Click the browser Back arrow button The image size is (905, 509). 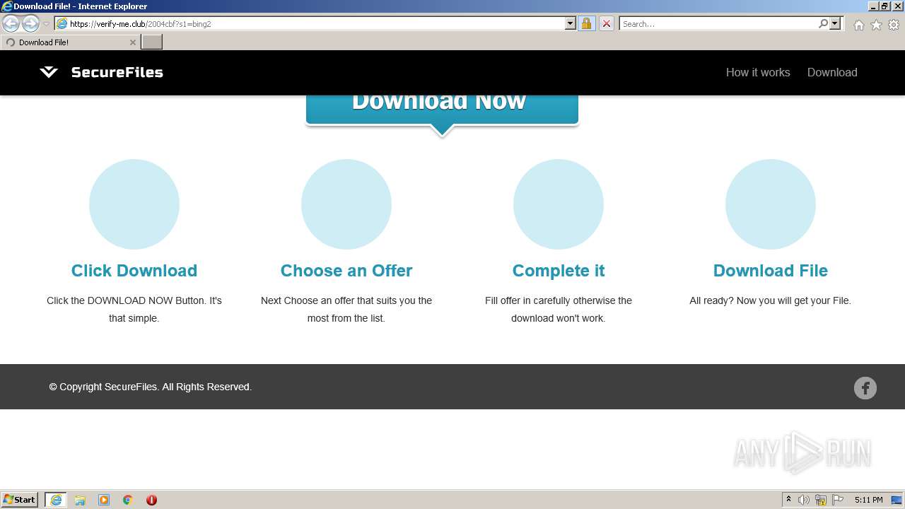[11, 23]
